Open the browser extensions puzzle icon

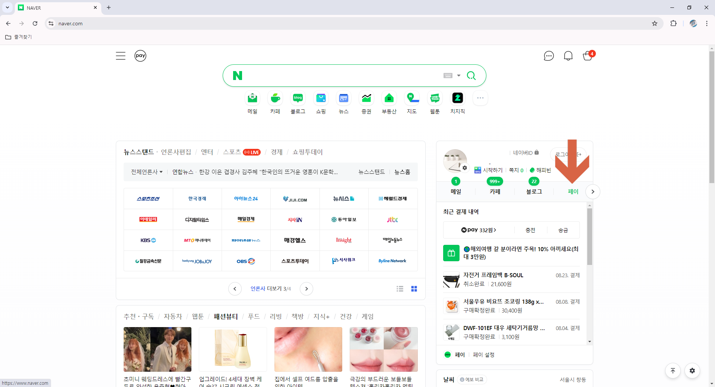coord(673,23)
